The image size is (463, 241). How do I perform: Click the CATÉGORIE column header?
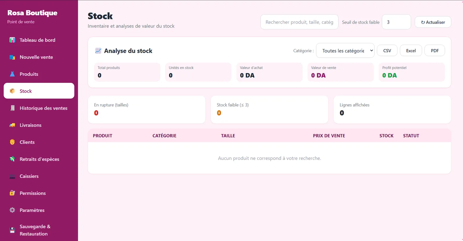[x=164, y=136]
